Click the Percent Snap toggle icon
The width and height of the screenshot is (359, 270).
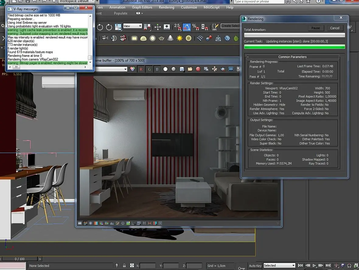point(196,27)
